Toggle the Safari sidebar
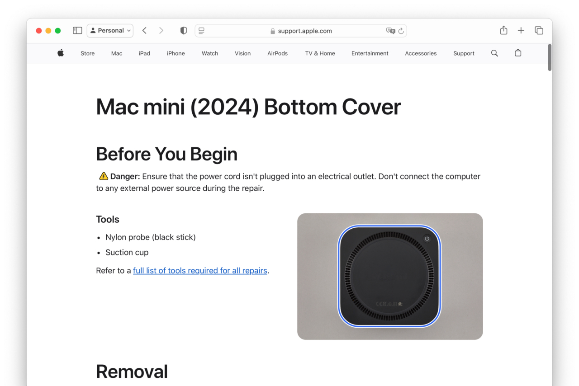579x386 pixels. [x=77, y=30]
